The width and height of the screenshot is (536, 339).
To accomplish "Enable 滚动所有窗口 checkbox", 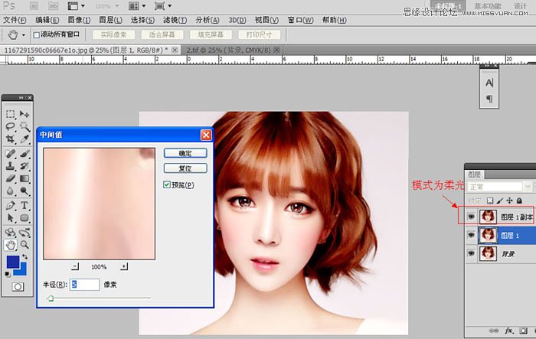I will click(37, 34).
